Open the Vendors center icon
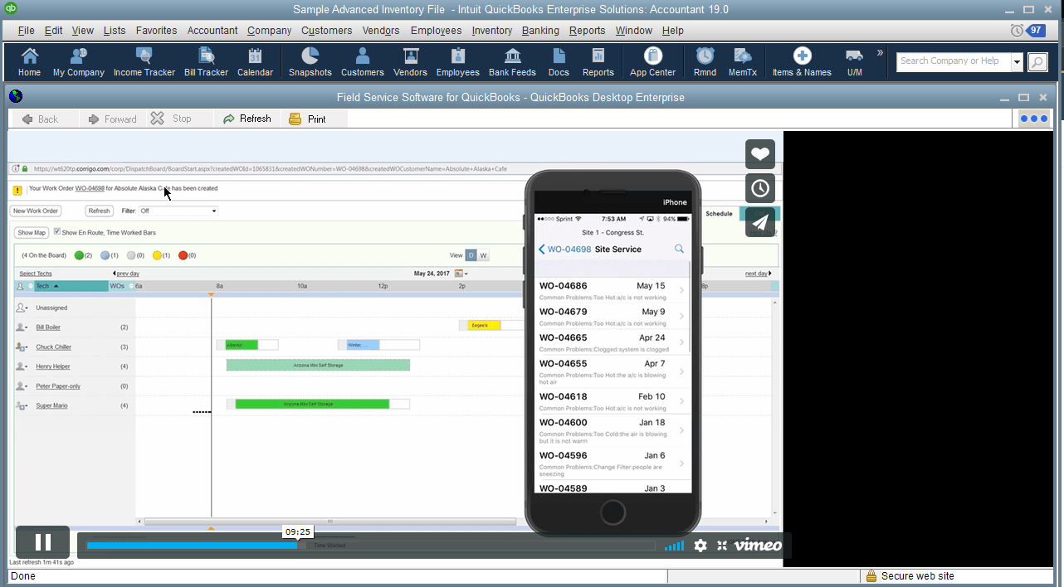The image size is (1064, 587). (x=410, y=62)
